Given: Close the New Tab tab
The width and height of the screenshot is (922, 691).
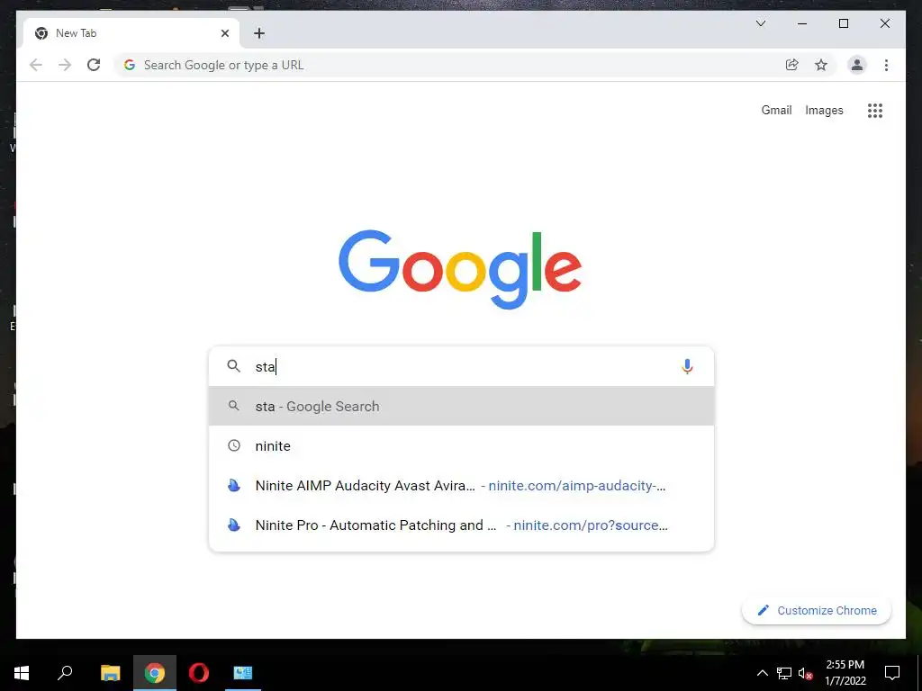Looking at the screenshot, I should 224,33.
